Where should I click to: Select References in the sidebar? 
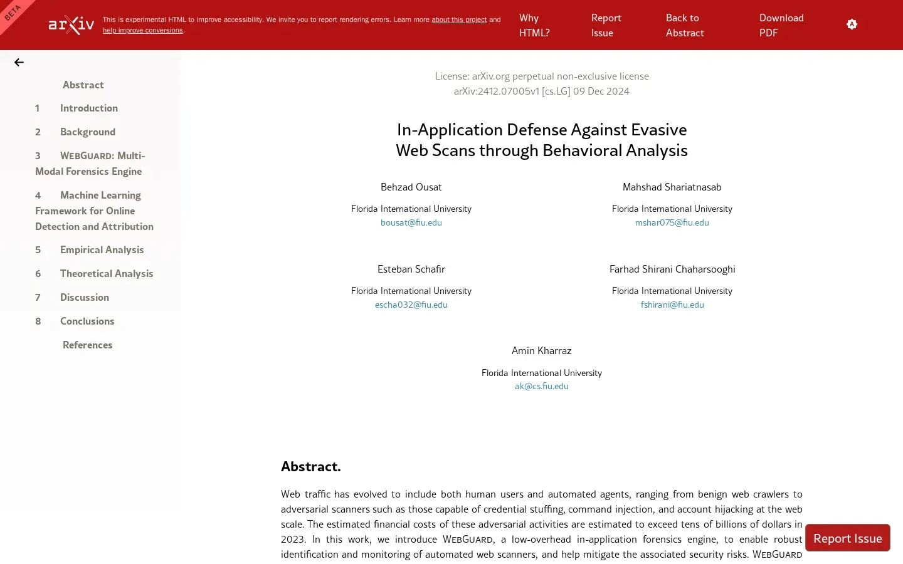click(87, 345)
